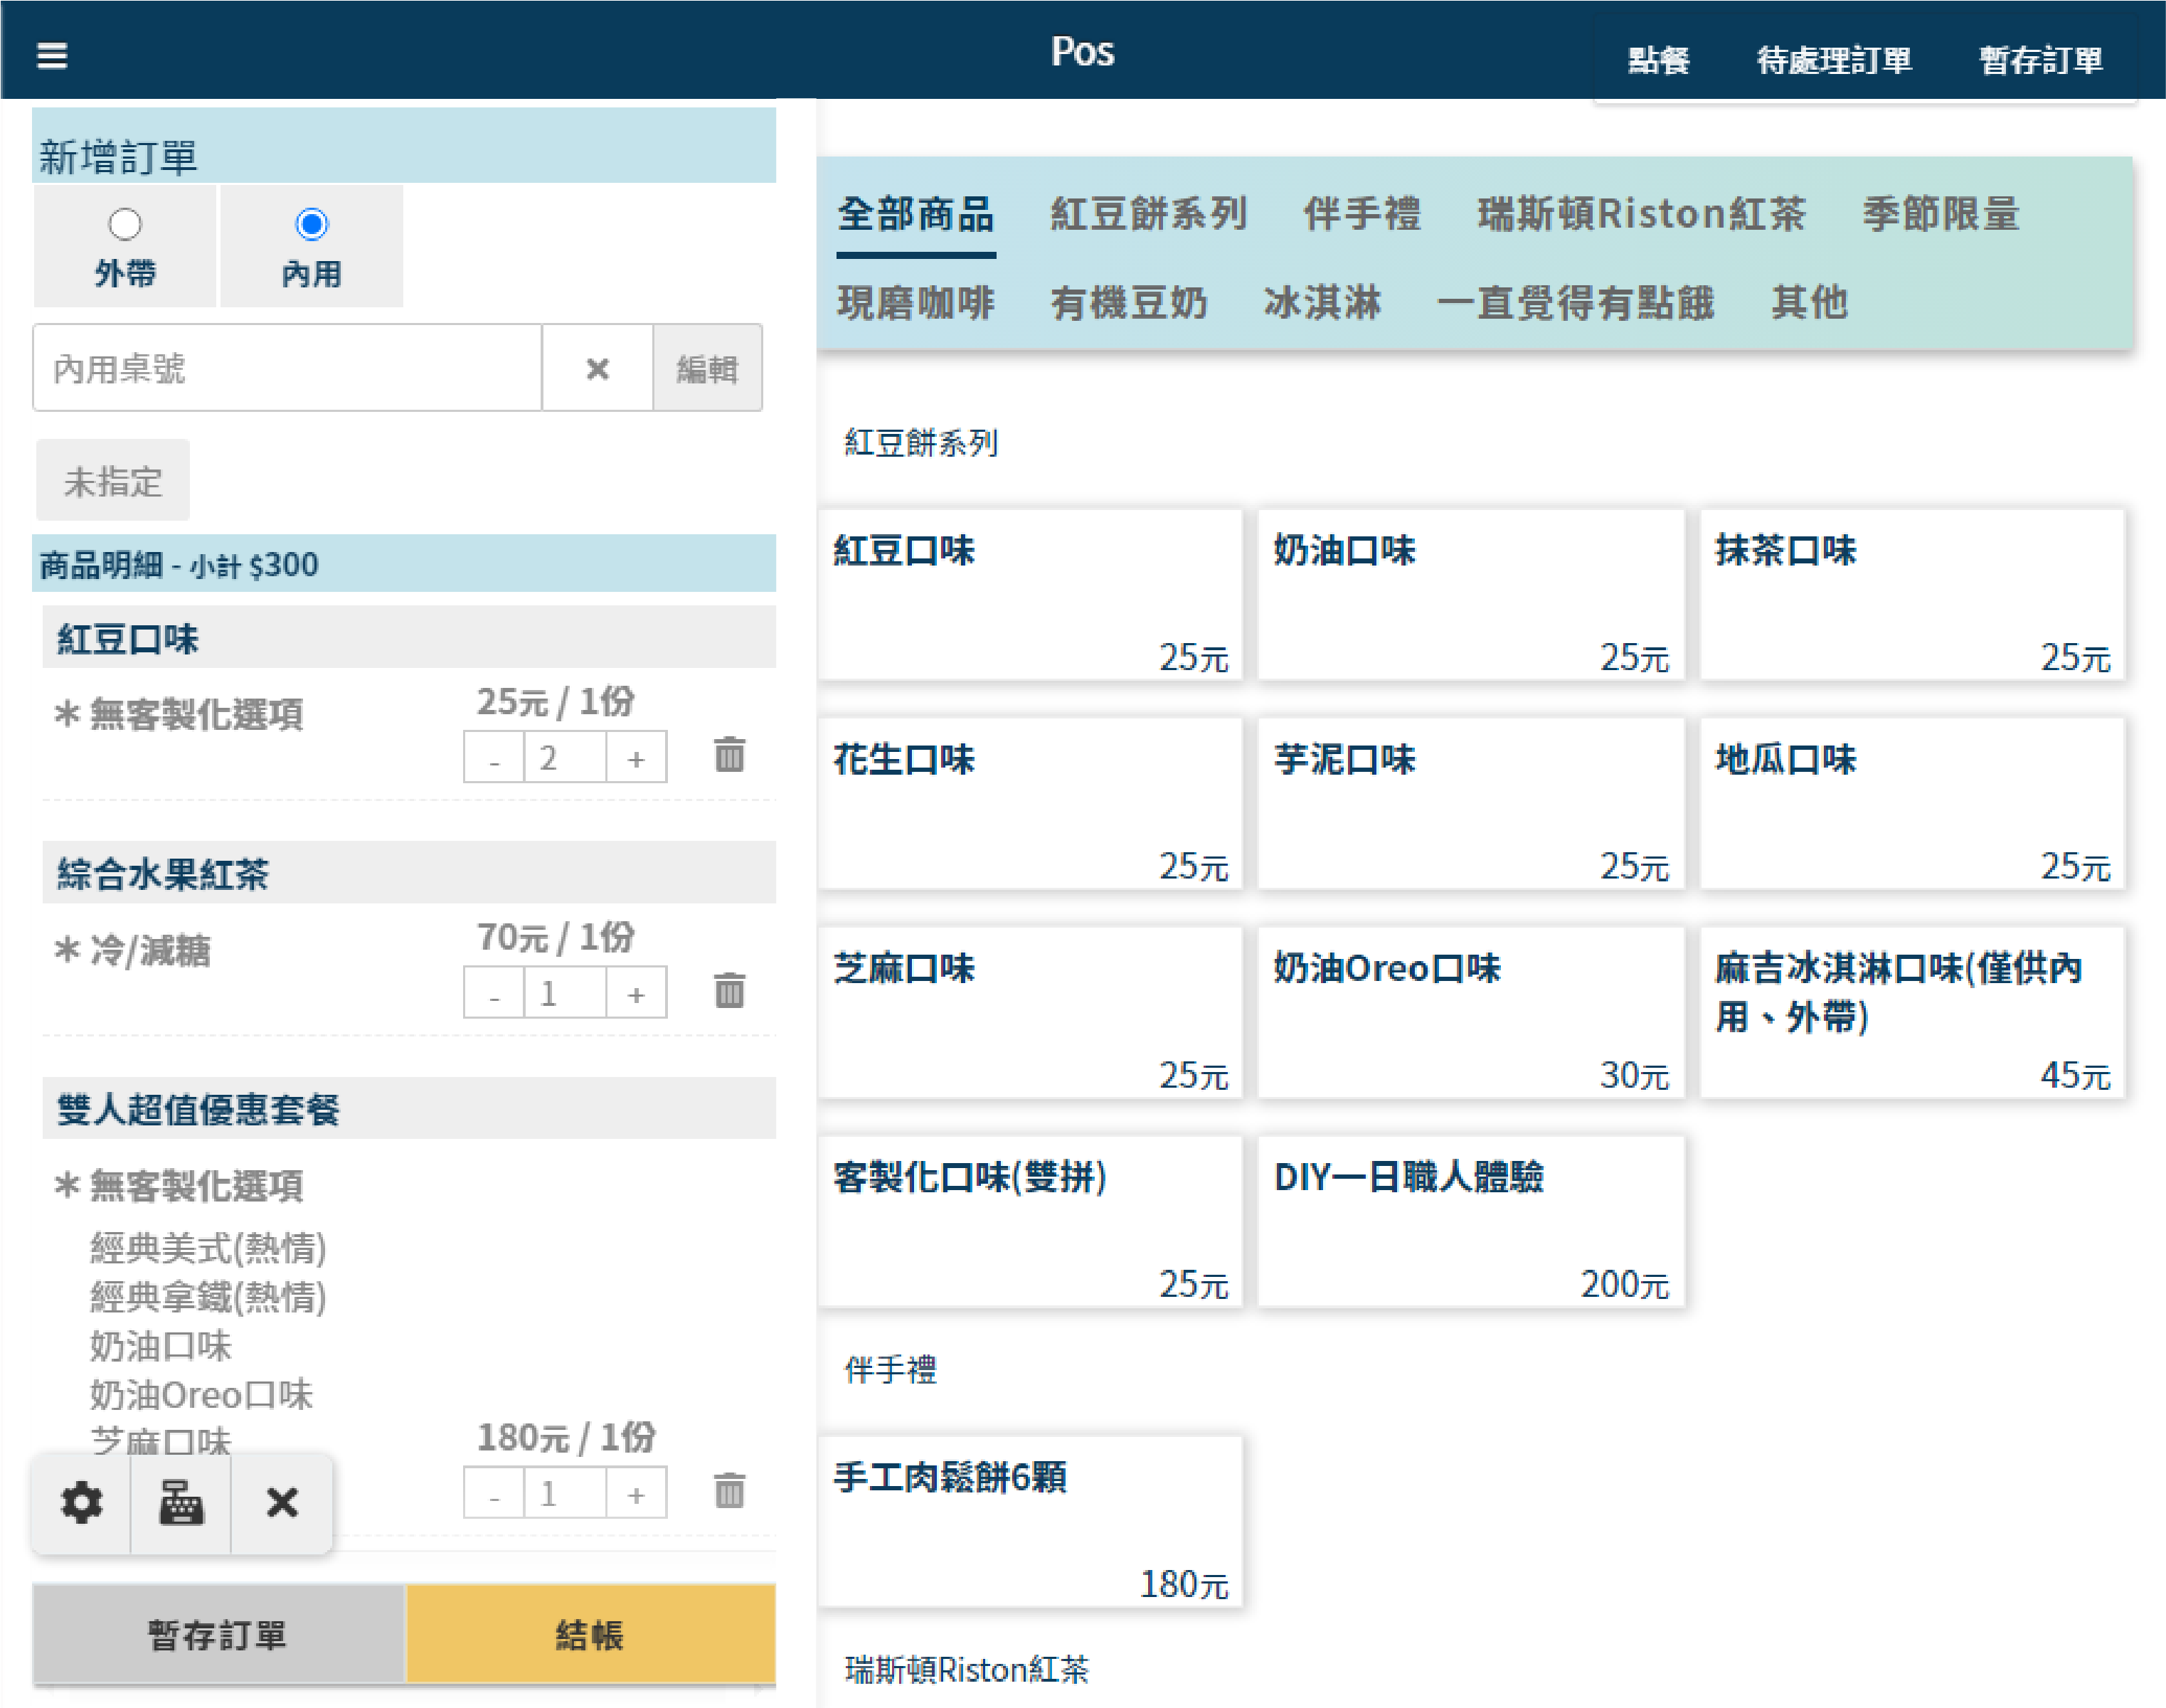This screenshot has height=1708, width=2166.
Task: Switch to 其他 category tab
Action: (x=1809, y=302)
